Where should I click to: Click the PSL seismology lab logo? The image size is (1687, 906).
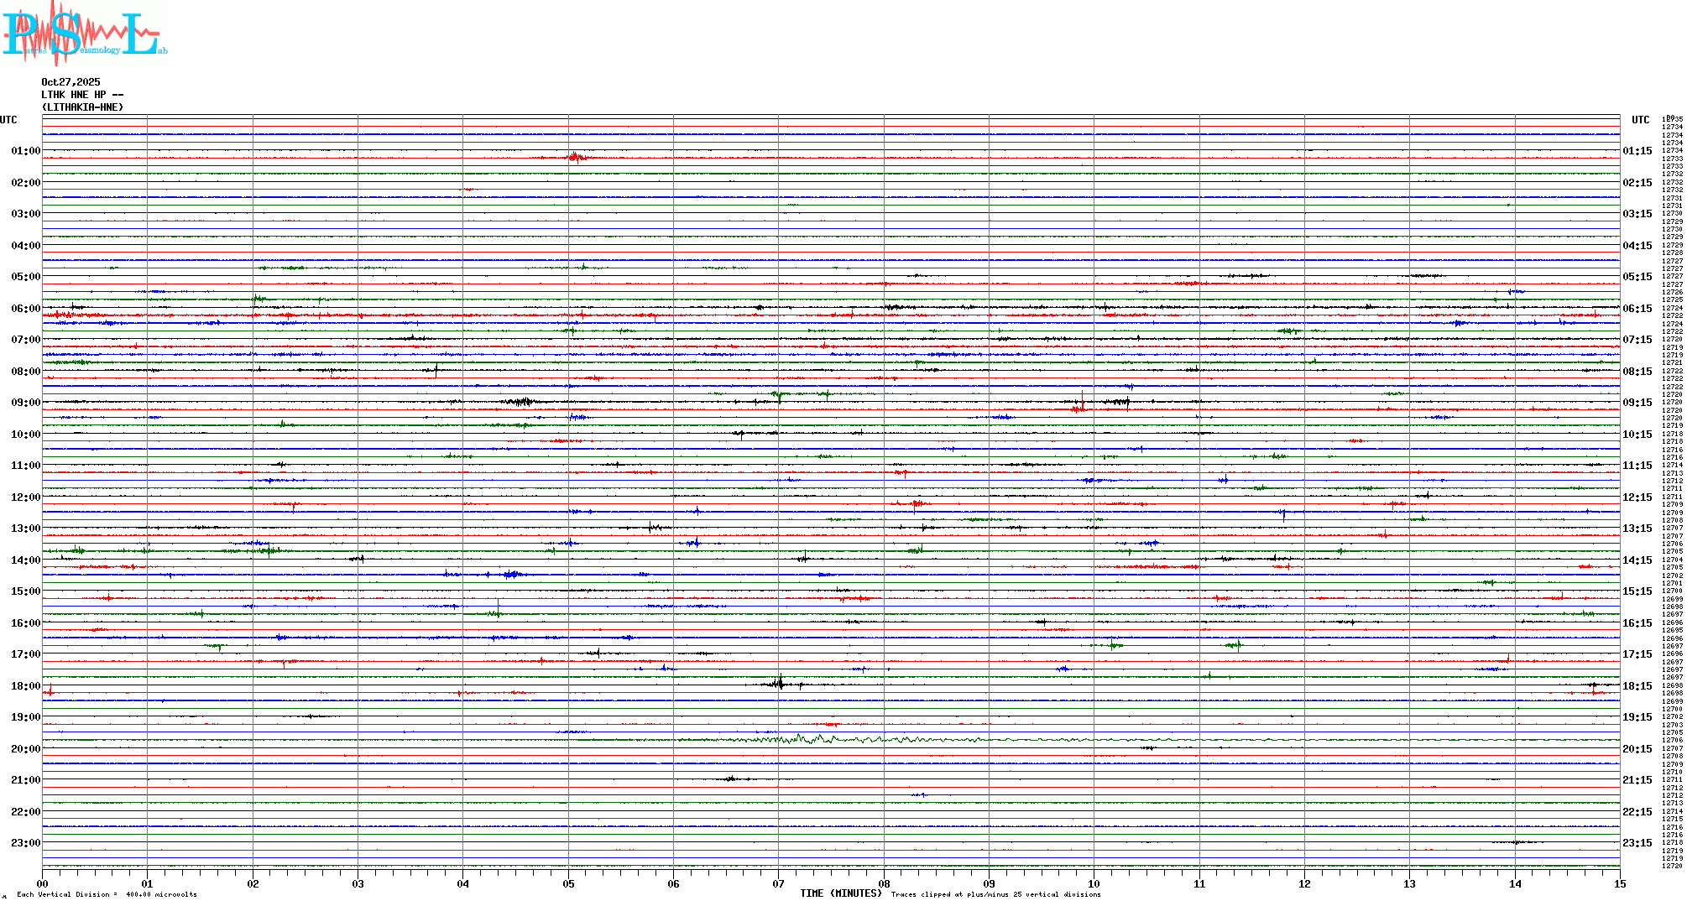(84, 34)
